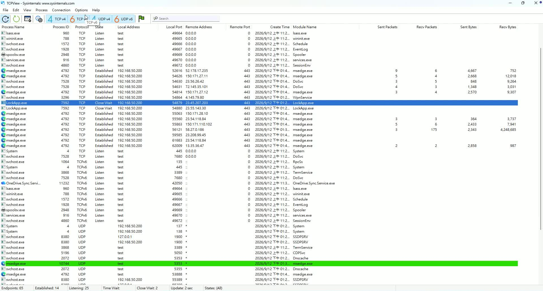Viewport: 543px width, 291px height.
Task: Click the msedge icon on local port 52616 row
Action: 3,71
